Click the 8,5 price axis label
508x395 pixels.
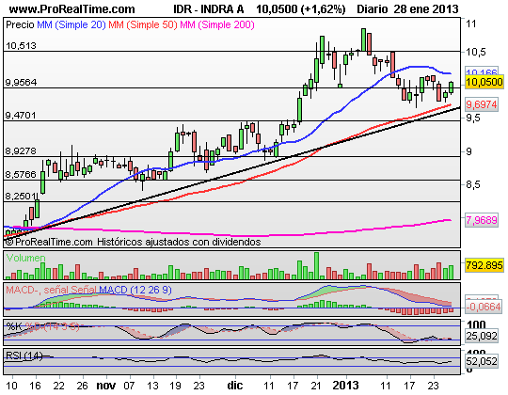(x=472, y=185)
